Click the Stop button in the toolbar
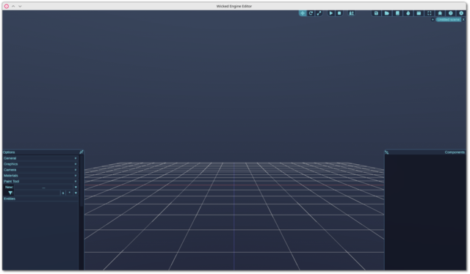 [x=339, y=13]
